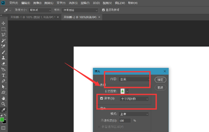The width and height of the screenshot is (209, 132).
Task: Click the Photoshop Ps logo icon
Action: coord(3,3)
